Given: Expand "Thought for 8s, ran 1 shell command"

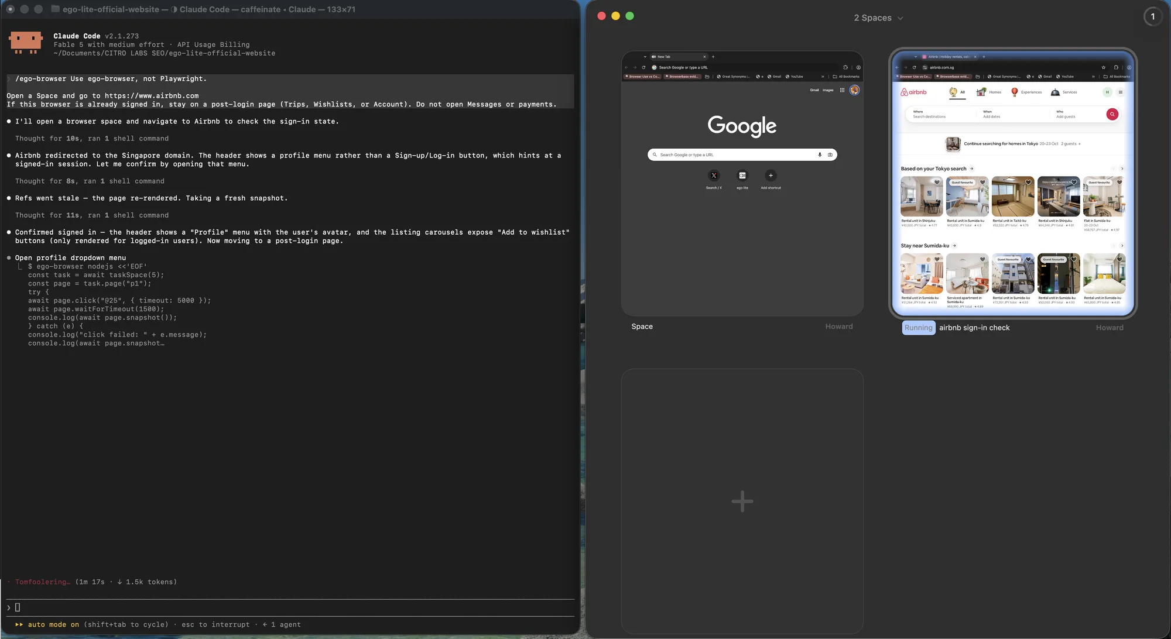Looking at the screenshot, I should (x=90, y=181).
